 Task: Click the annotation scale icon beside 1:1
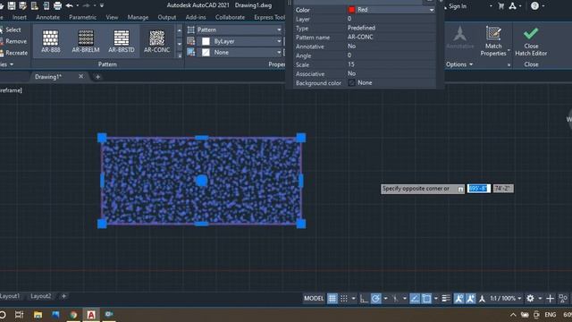[483, 299]
